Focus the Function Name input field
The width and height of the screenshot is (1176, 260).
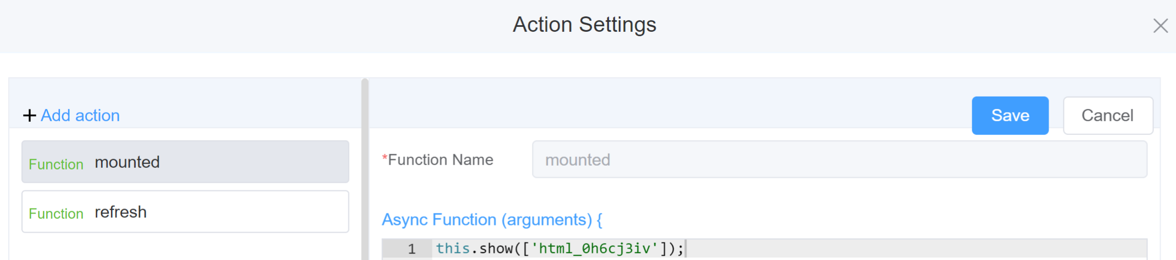[839, 160]
